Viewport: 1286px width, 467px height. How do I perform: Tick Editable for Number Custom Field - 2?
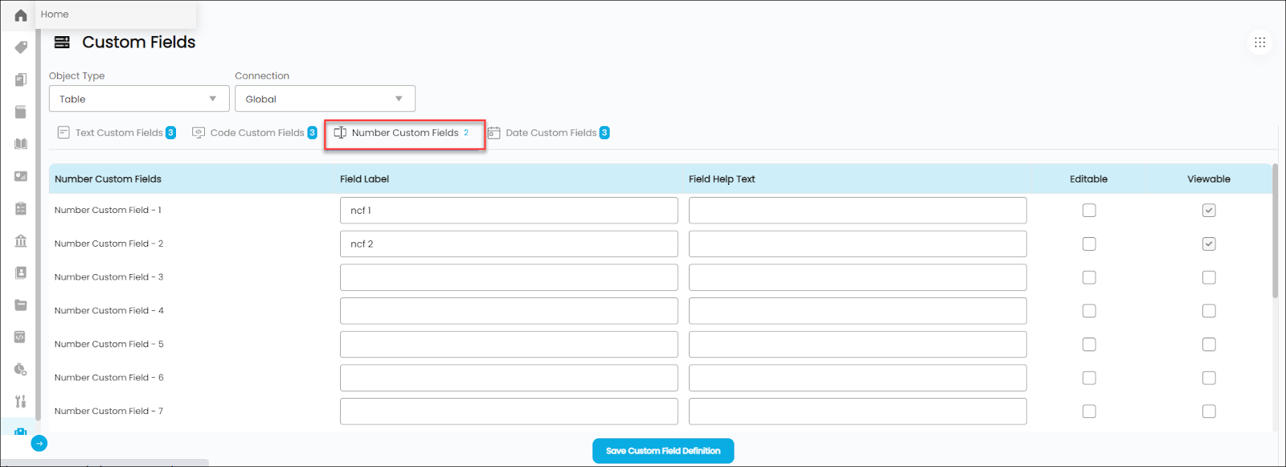tap(1089, 244)
